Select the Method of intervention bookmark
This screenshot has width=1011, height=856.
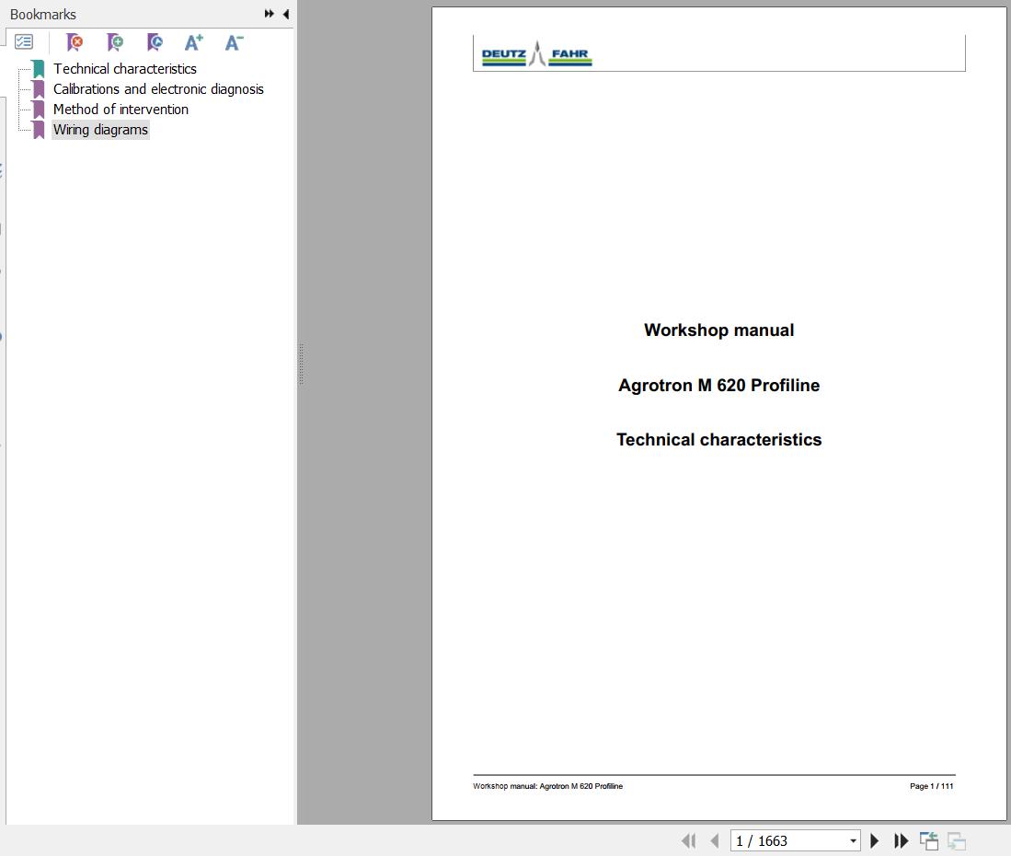[121, 110]
